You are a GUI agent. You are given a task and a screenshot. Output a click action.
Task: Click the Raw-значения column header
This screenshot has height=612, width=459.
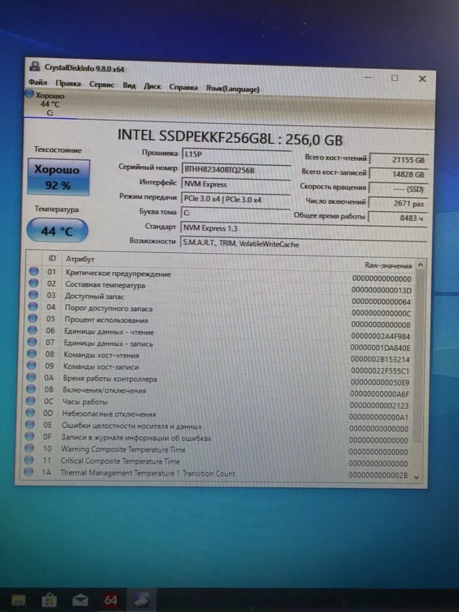click(388, 266)
